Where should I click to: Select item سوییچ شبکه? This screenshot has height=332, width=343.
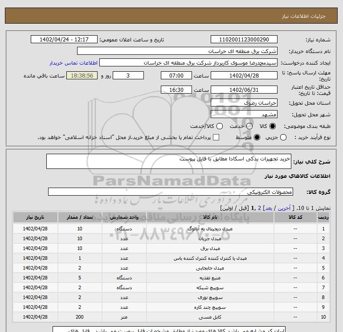[210, 287]
